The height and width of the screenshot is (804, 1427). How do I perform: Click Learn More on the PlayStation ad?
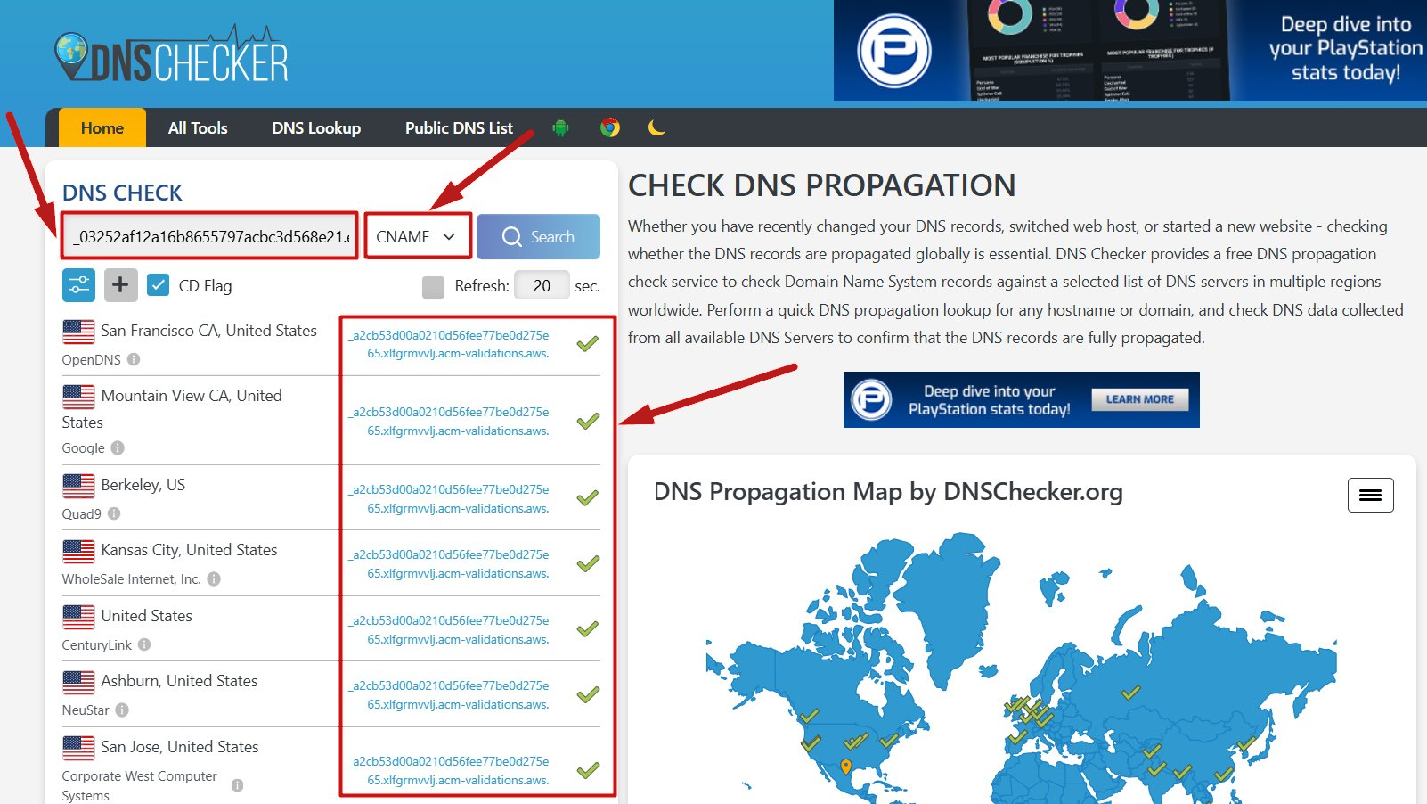(x=1139, y=399)
